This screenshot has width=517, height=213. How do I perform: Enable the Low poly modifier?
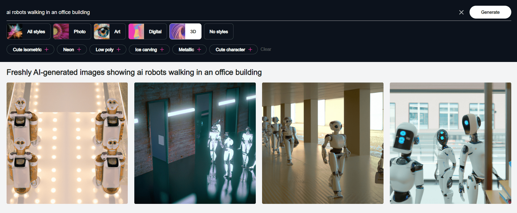[x=108, y=49]
